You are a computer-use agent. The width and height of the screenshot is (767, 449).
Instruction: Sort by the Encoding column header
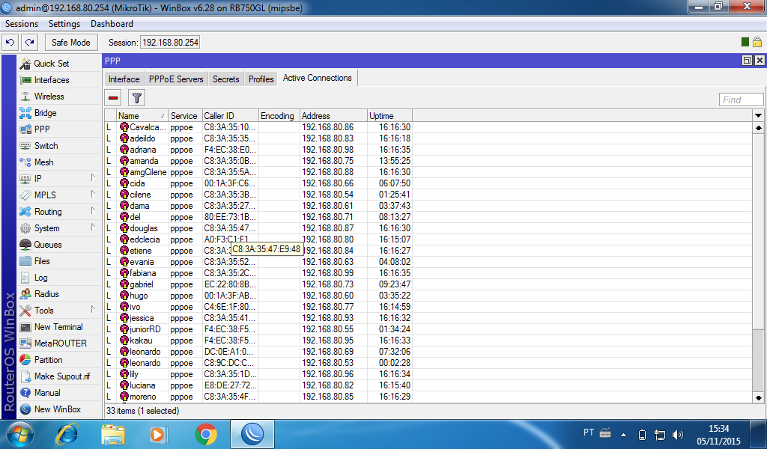tap(279, 116)
